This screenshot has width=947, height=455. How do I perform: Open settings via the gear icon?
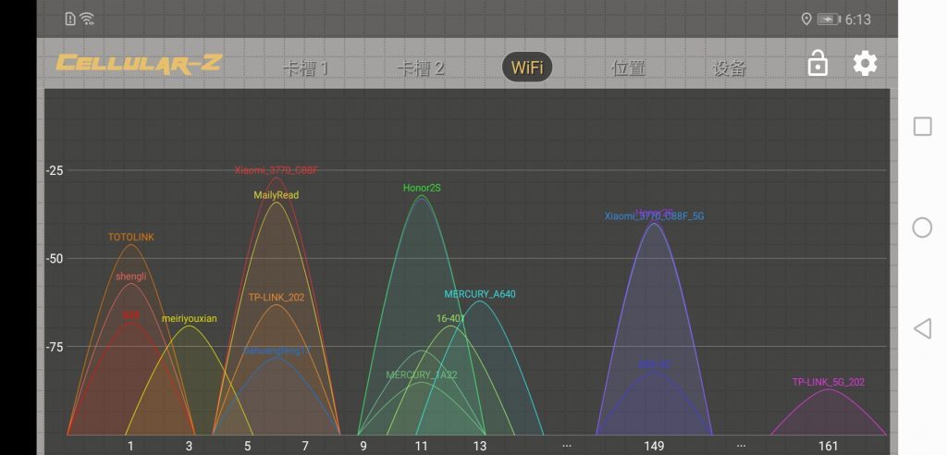[865, 64]
